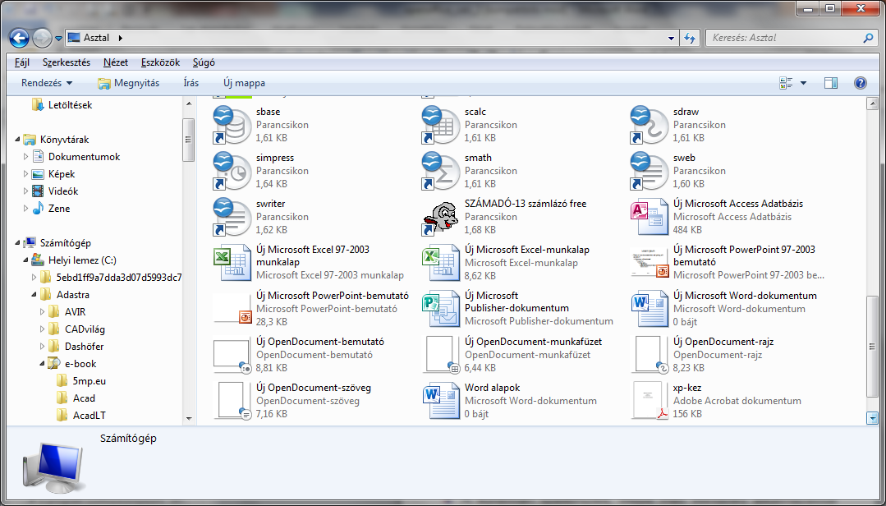The height and width of the screenshot is (506, 886).
Task: Open view options dropdown arrow
Action: coord(803,83)
